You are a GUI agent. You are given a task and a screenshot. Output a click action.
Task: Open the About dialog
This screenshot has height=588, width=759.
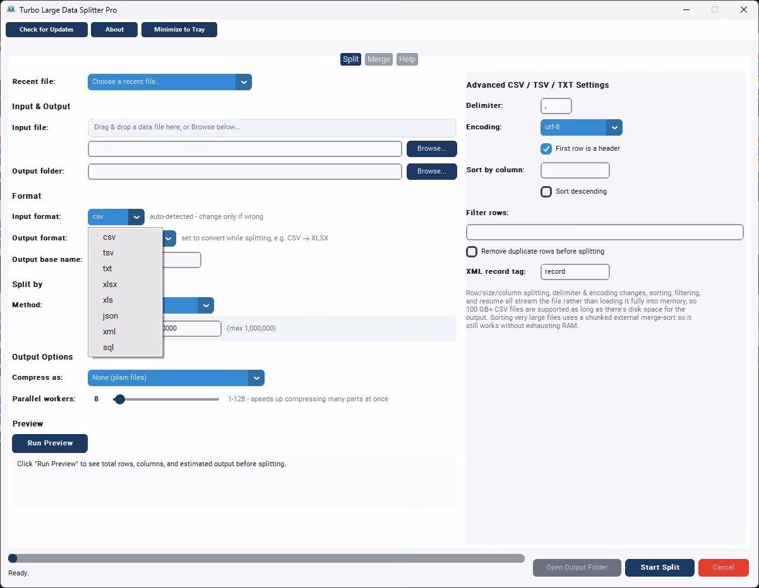(x=114, y=30)
